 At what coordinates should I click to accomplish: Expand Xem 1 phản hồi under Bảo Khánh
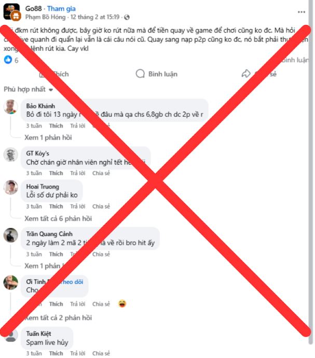(x=48, y=138)
